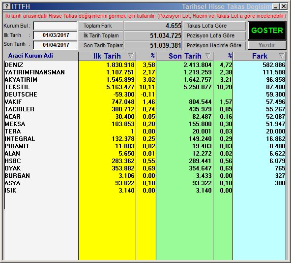Focus the Kurum Bul search field

(x=55, y=26)
